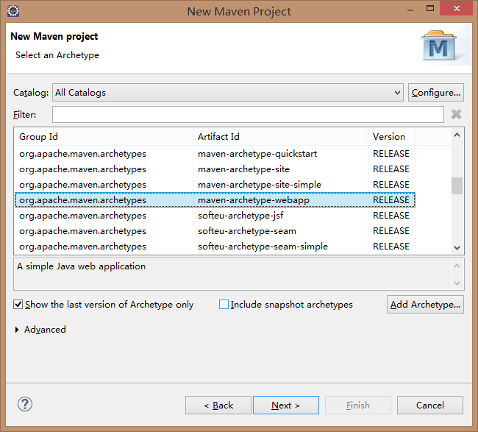Screen dimensions: 478x432
Task: Select maven-archetype-quickstart row
Action: pyautogui.click(x=215, y=154)
